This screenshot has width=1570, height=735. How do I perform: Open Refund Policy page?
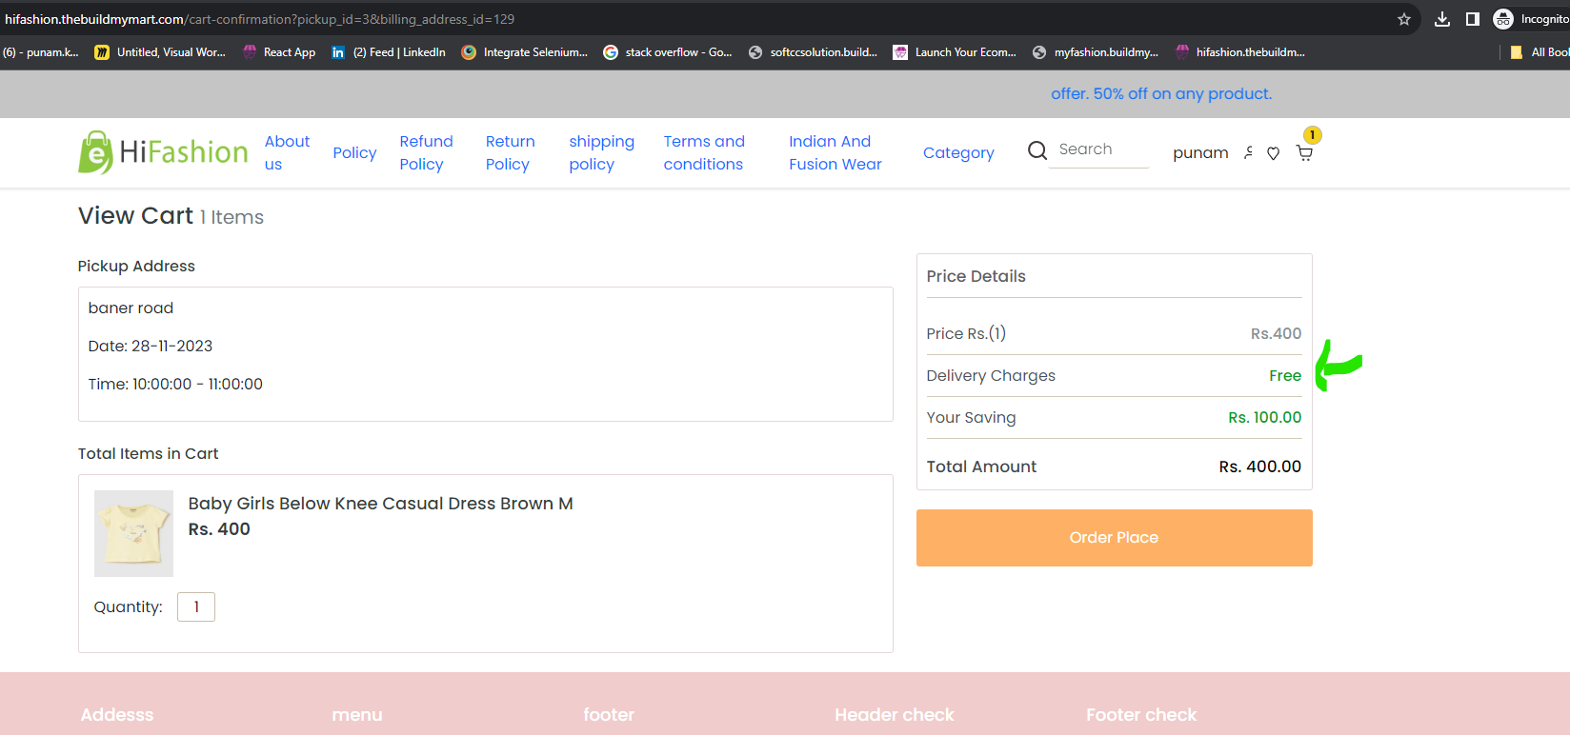(426, 152)
